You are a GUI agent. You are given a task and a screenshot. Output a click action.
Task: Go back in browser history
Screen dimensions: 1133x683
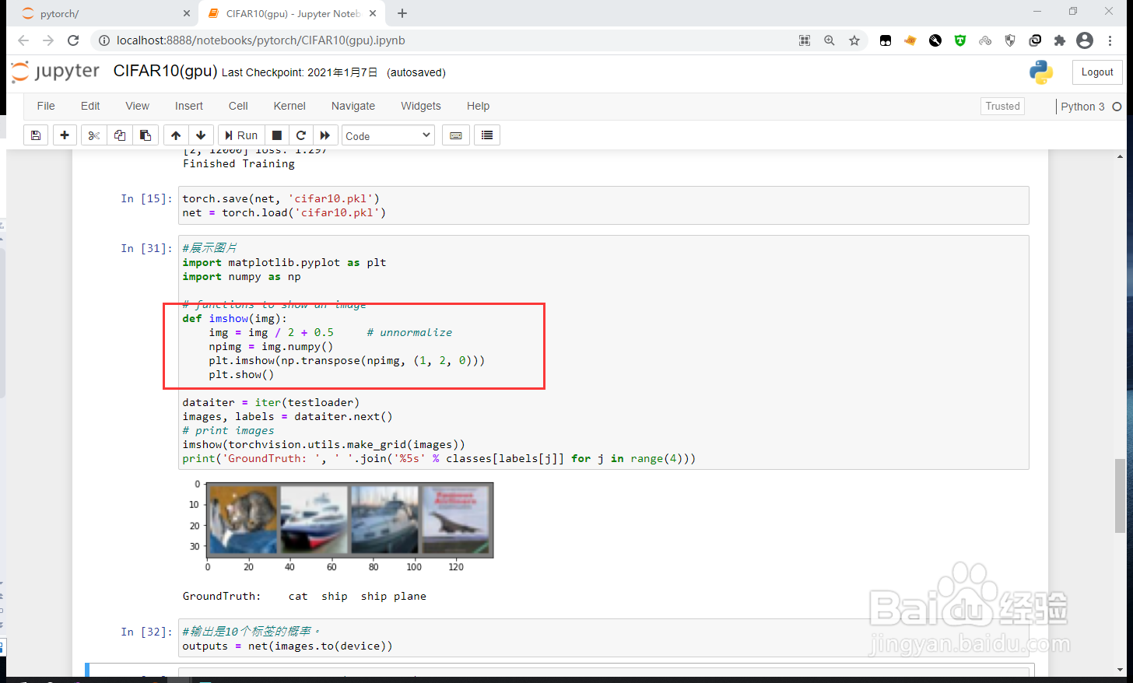pyautogui.click(x=23, y=40)
